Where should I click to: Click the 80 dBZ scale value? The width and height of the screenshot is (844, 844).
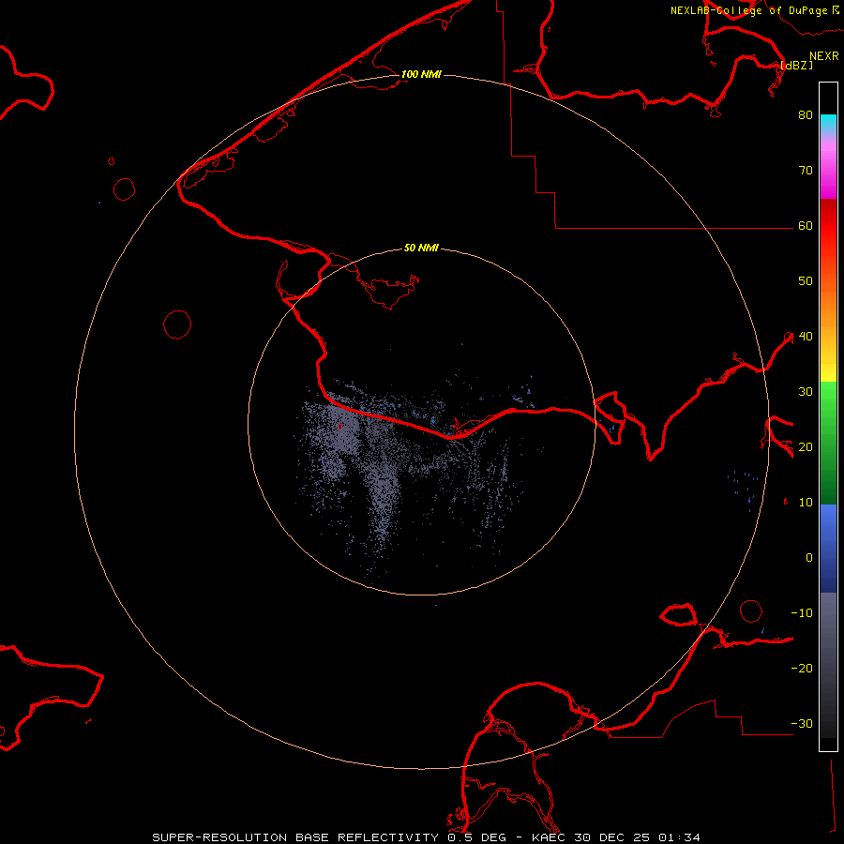click(x=806, y=114)
